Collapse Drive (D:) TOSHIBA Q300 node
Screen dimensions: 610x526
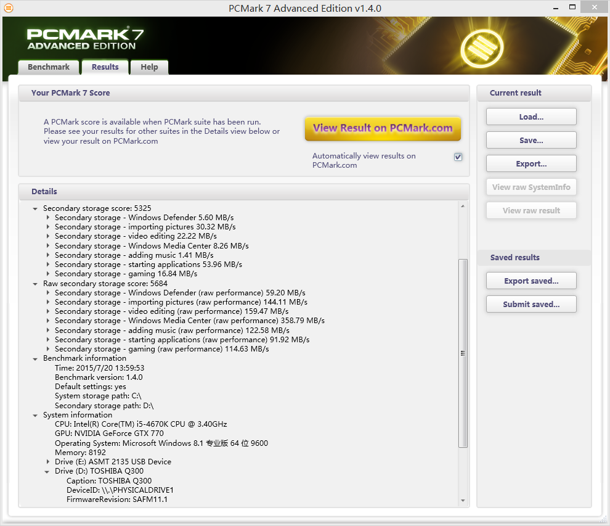point(47,472)
